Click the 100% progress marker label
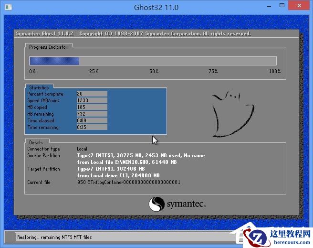The image size is (313, 248). point(275,71)
